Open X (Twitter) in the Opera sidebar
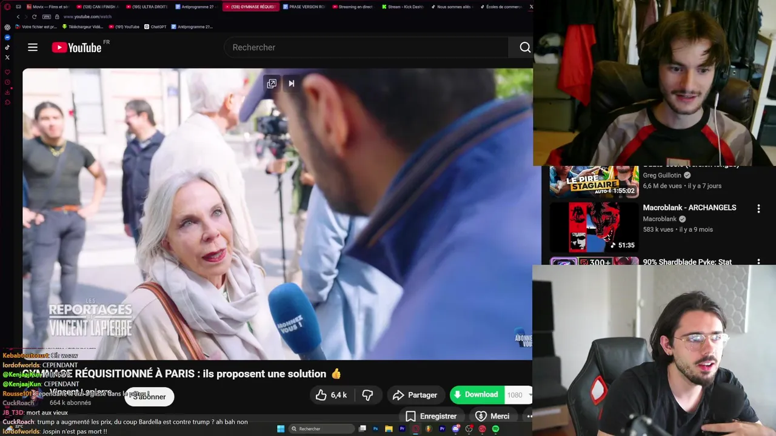The height and width of the screenshot is (436, 776). point(7,58)
